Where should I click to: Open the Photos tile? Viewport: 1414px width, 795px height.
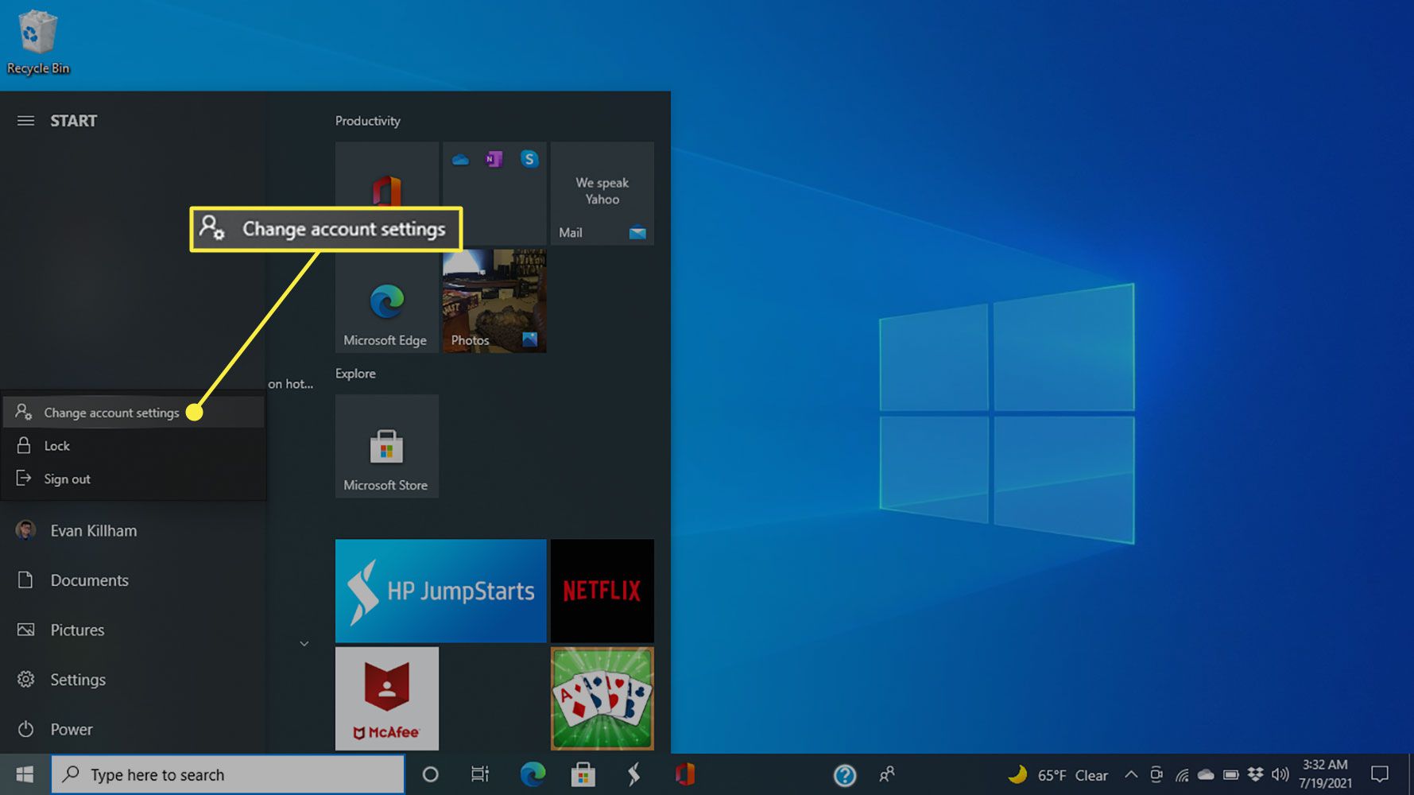[494, 301]
